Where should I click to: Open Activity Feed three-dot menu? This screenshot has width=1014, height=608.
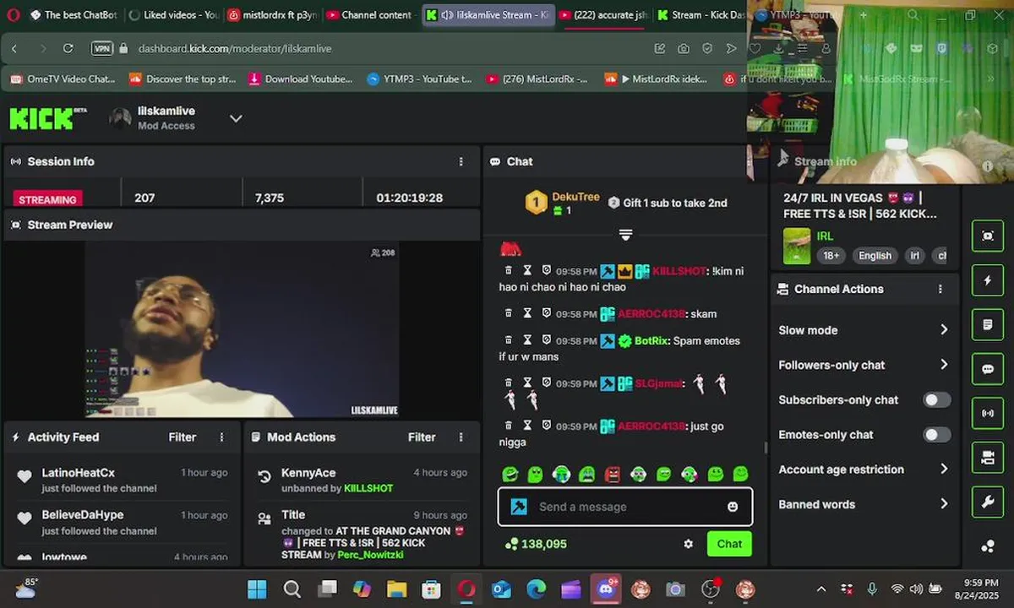click(222, 437)
